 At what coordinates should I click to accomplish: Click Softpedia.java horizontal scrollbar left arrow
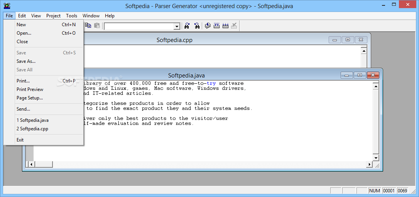[31, 165]
